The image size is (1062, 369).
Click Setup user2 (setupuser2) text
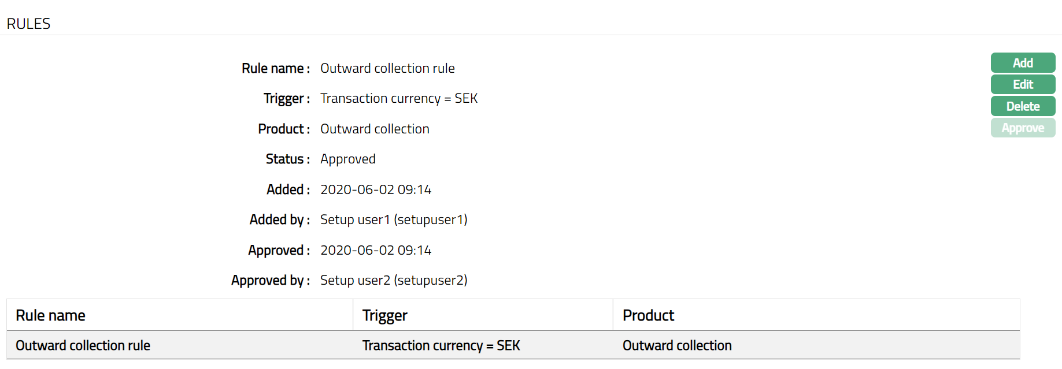tap(394, 280)
